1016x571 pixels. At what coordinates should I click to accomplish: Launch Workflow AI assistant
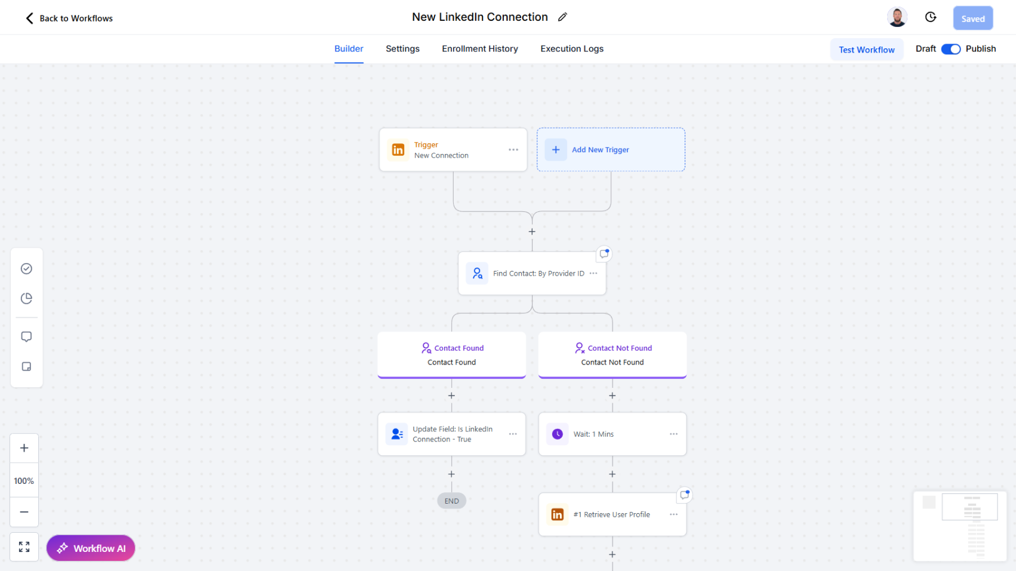90,548
